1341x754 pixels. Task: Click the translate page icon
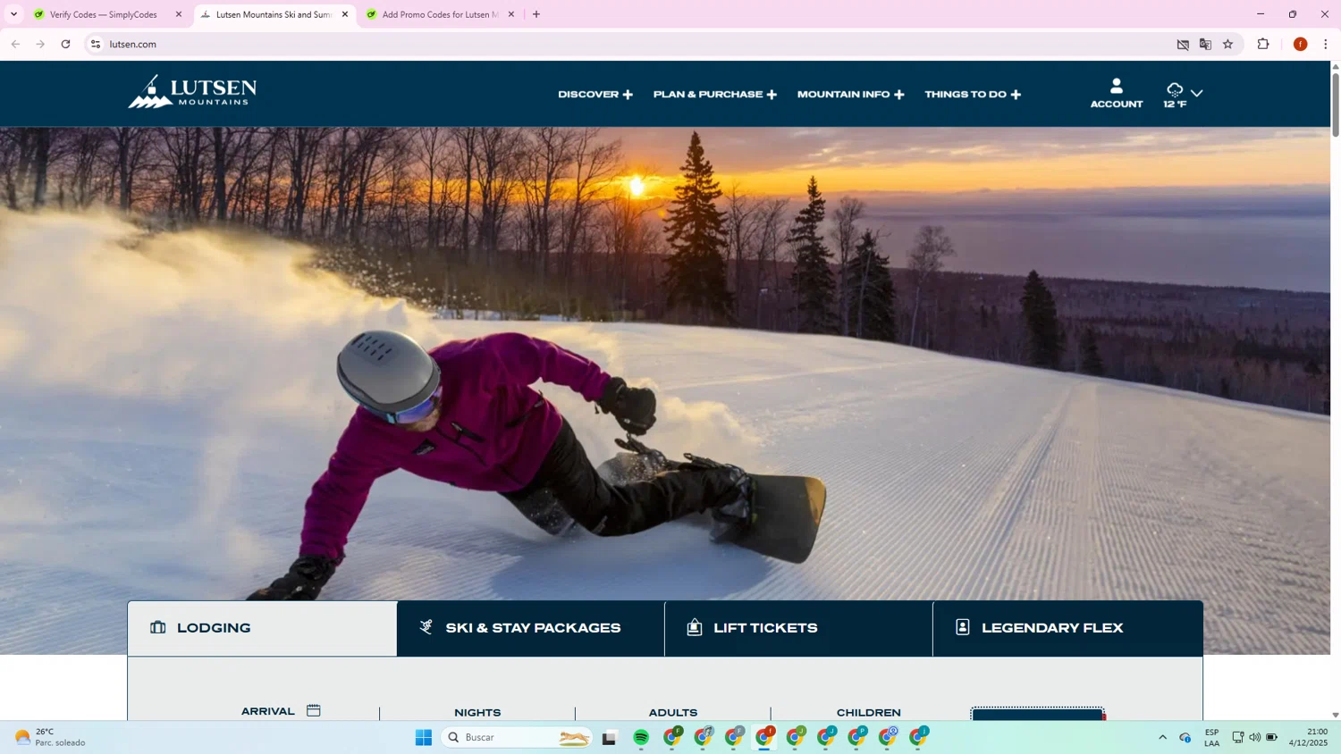coord(1205,44)
